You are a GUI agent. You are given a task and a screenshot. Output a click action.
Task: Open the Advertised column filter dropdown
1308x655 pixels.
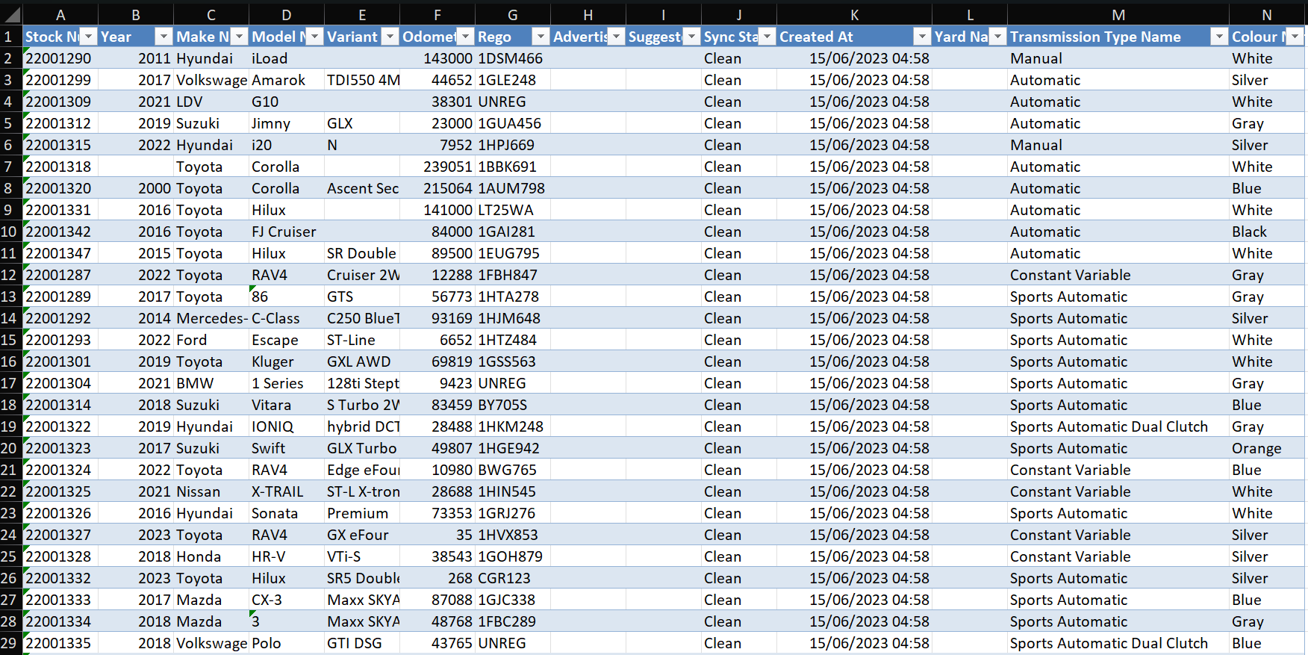[x=617, y=37]
